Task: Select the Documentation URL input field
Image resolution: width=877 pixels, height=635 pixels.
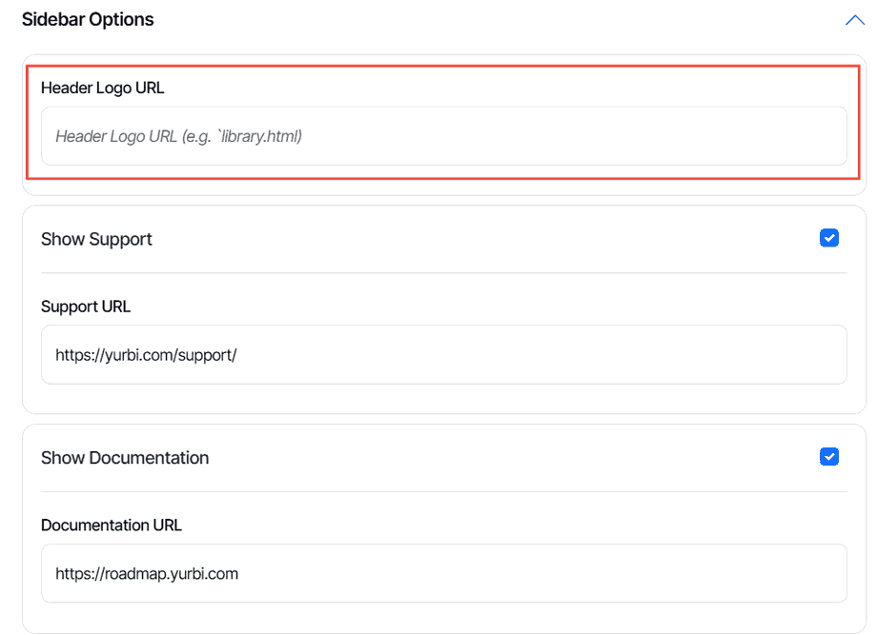Action: [x=443, y=574]
